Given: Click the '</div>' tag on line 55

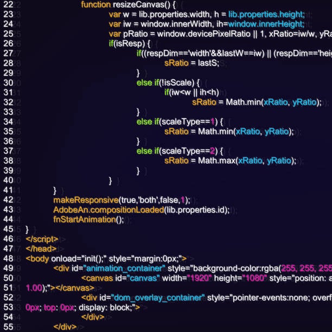Looking at the screenshot, I should click(x=65, y=327).
